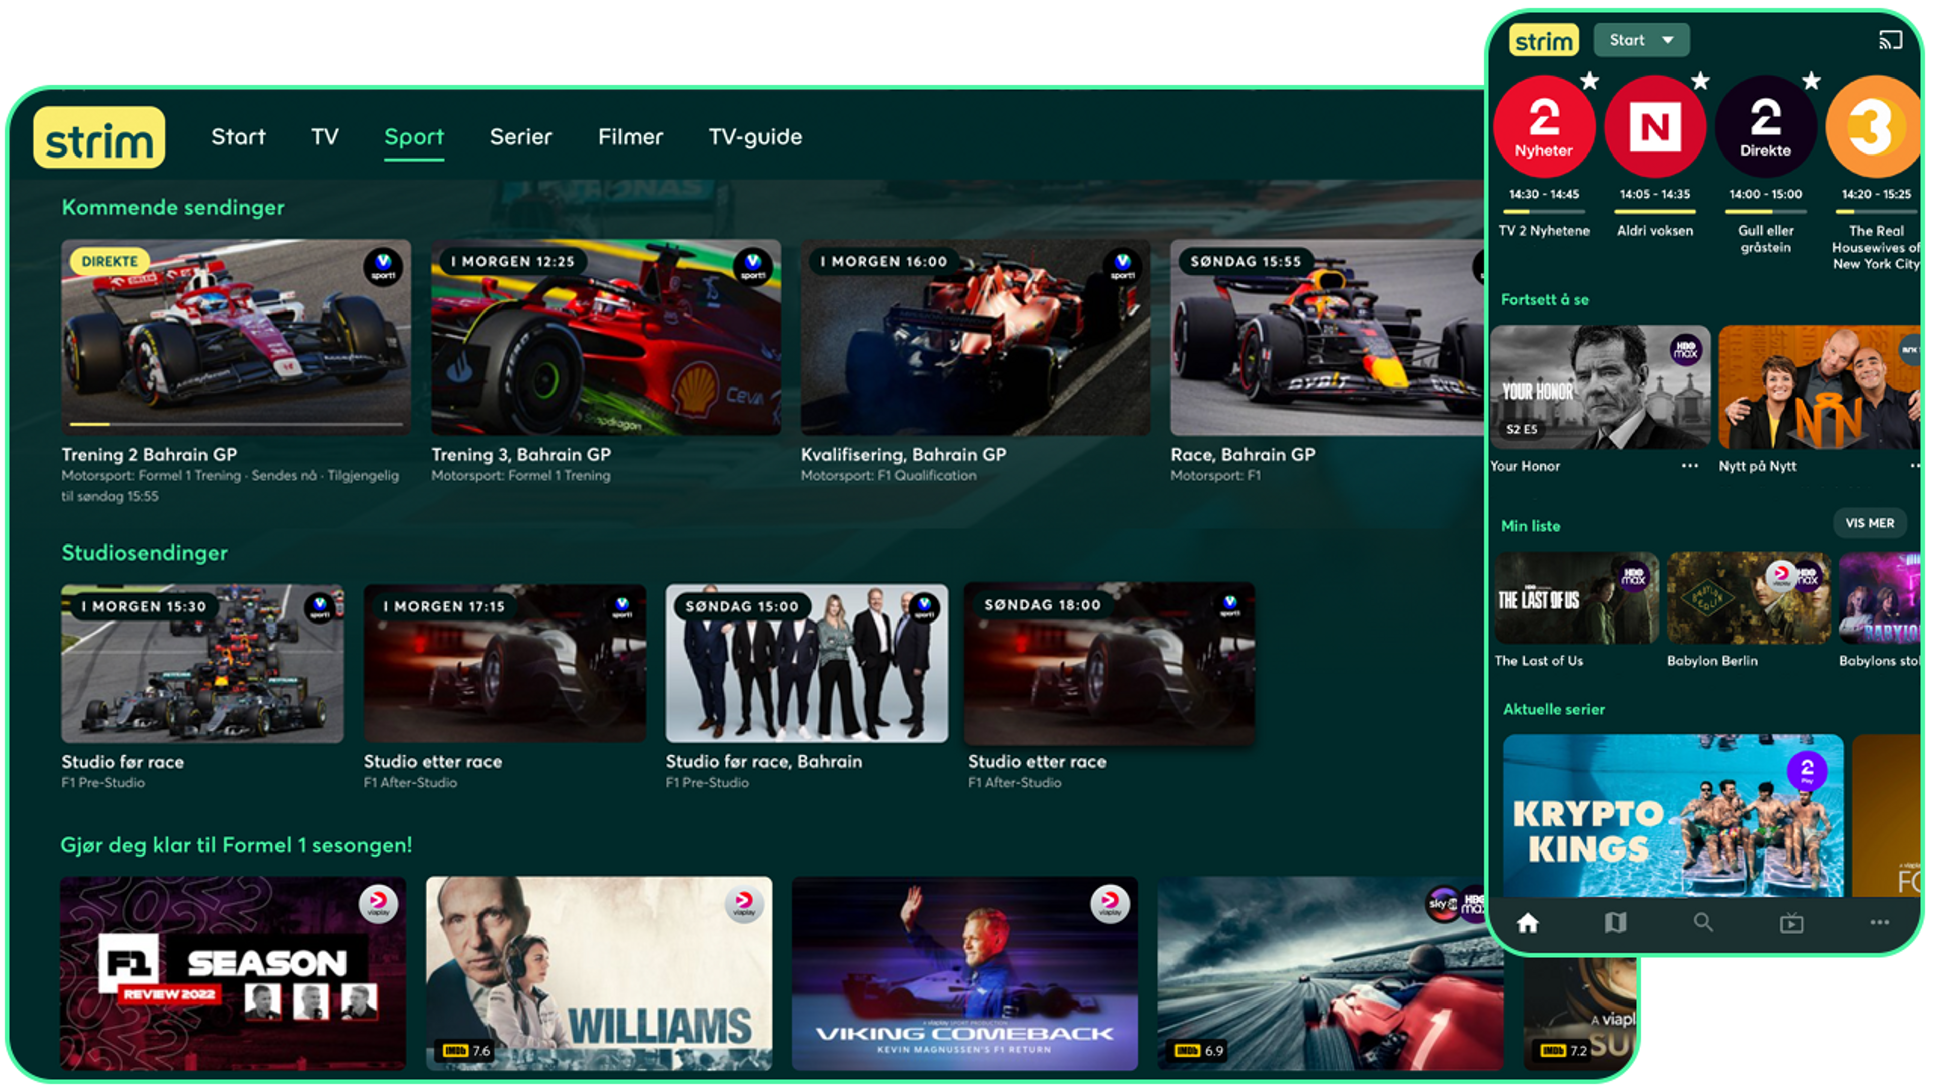This screenshot has height=1087, width=1934.
Task: Click the TV 2 Nyheter channel logo
Action: click(1544, 126)
